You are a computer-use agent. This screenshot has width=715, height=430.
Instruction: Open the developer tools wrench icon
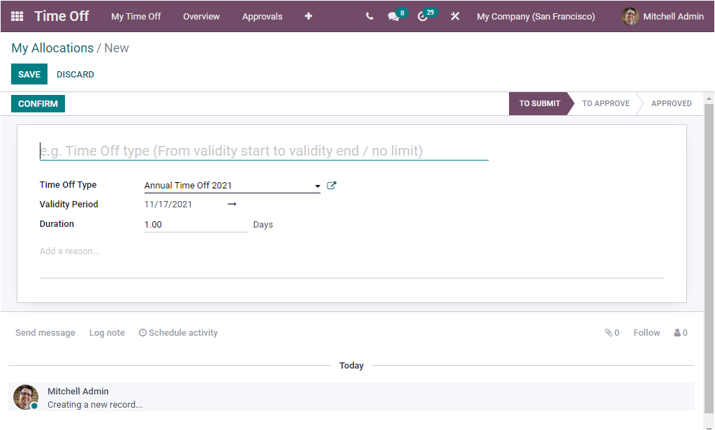(x=455, y=16)
